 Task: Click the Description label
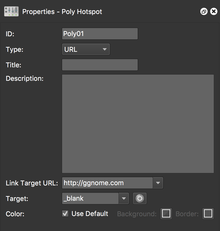(25, 78)
